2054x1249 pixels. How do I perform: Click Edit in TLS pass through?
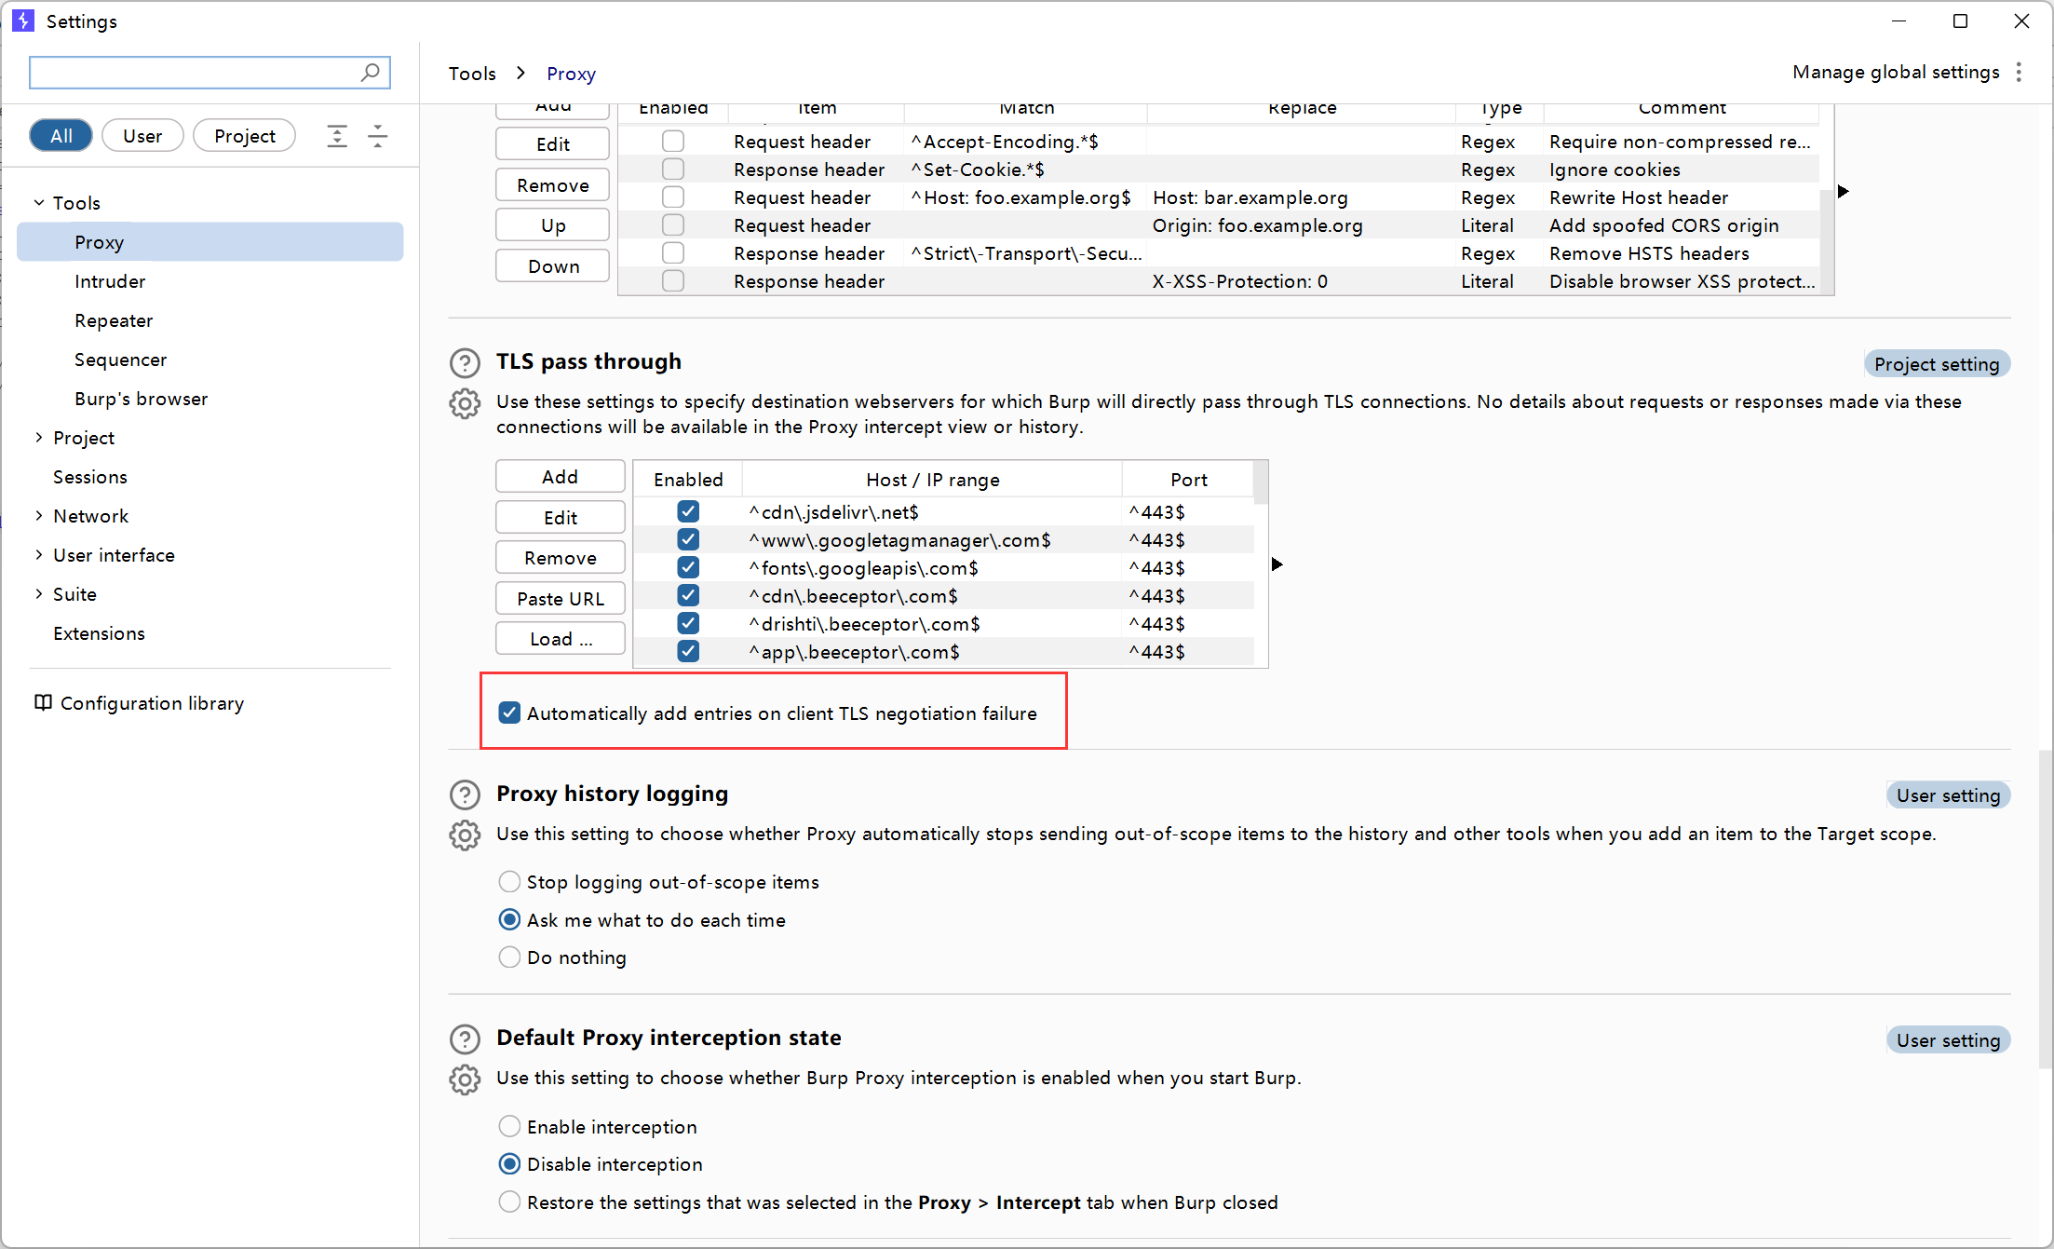(561, 517)
